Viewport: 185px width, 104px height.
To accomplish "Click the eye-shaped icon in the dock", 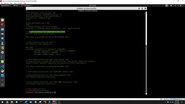I will (x=2, y=34).
